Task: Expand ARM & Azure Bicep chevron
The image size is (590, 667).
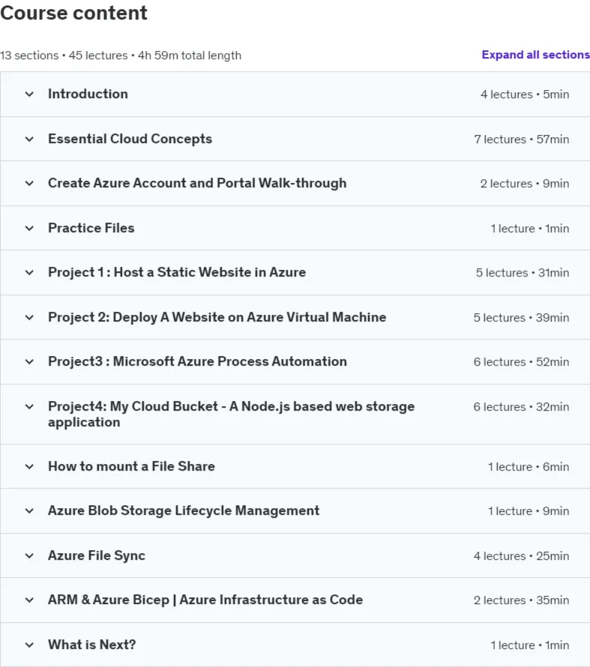Action: pyautogui.click(x=29, y=600)
